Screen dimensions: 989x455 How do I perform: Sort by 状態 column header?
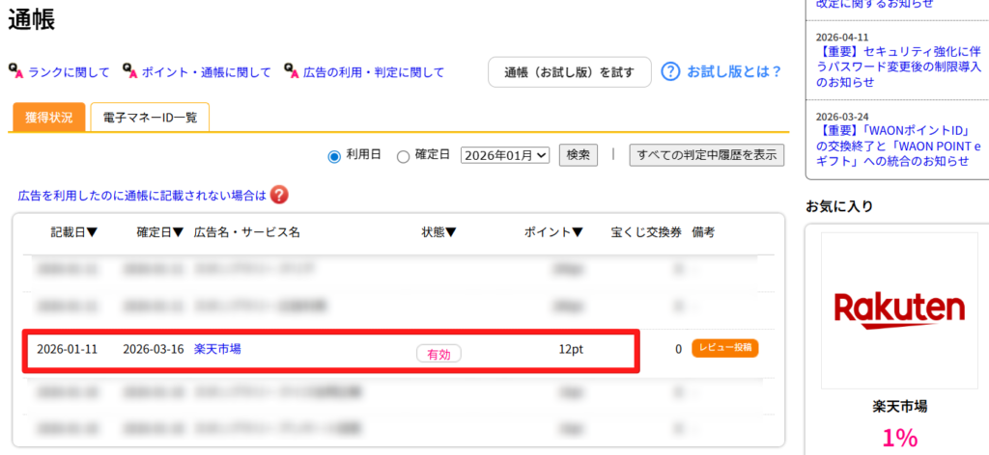coord(438,232)
